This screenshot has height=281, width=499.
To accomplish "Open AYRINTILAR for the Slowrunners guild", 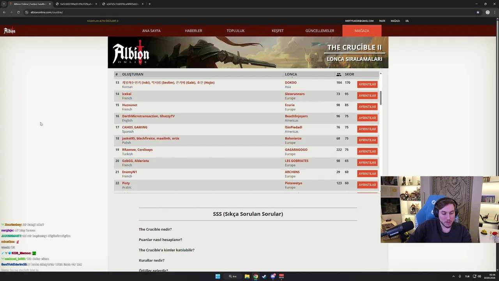I will point(367,96).
